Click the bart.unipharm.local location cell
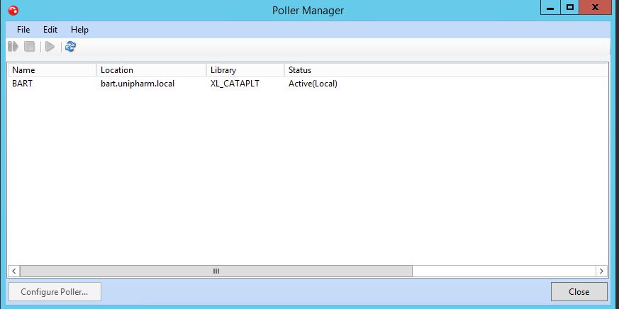The width and height of the screenshot is (619, 309). click(138, 84)
